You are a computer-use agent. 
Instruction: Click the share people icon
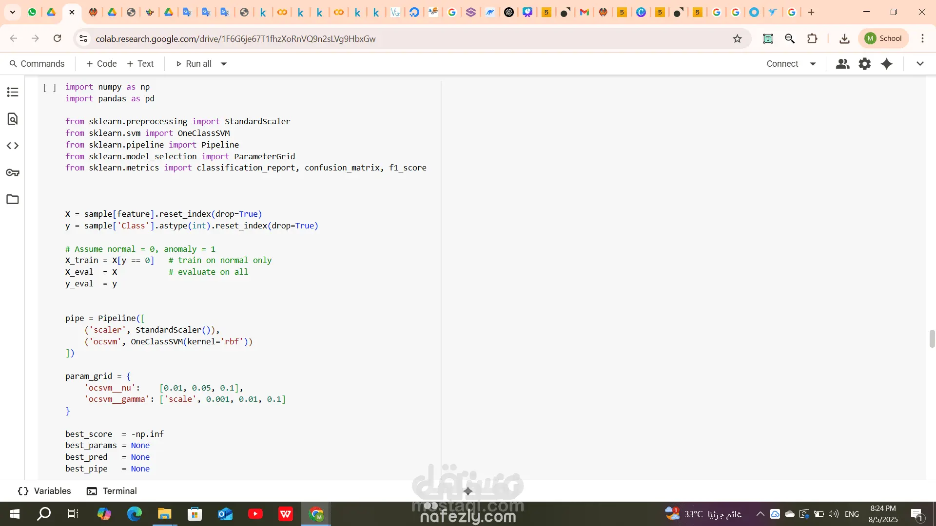(x=842, y=64)
